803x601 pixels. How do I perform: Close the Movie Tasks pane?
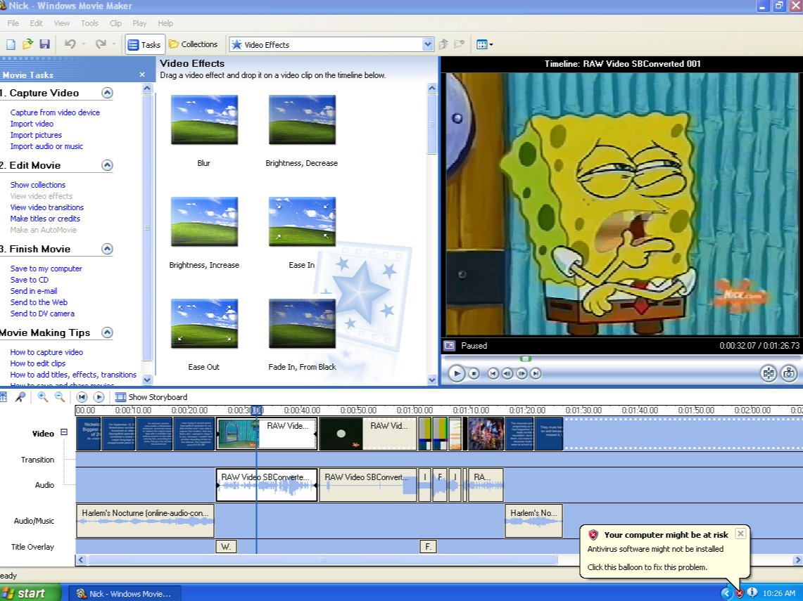[x=142, y=75]
